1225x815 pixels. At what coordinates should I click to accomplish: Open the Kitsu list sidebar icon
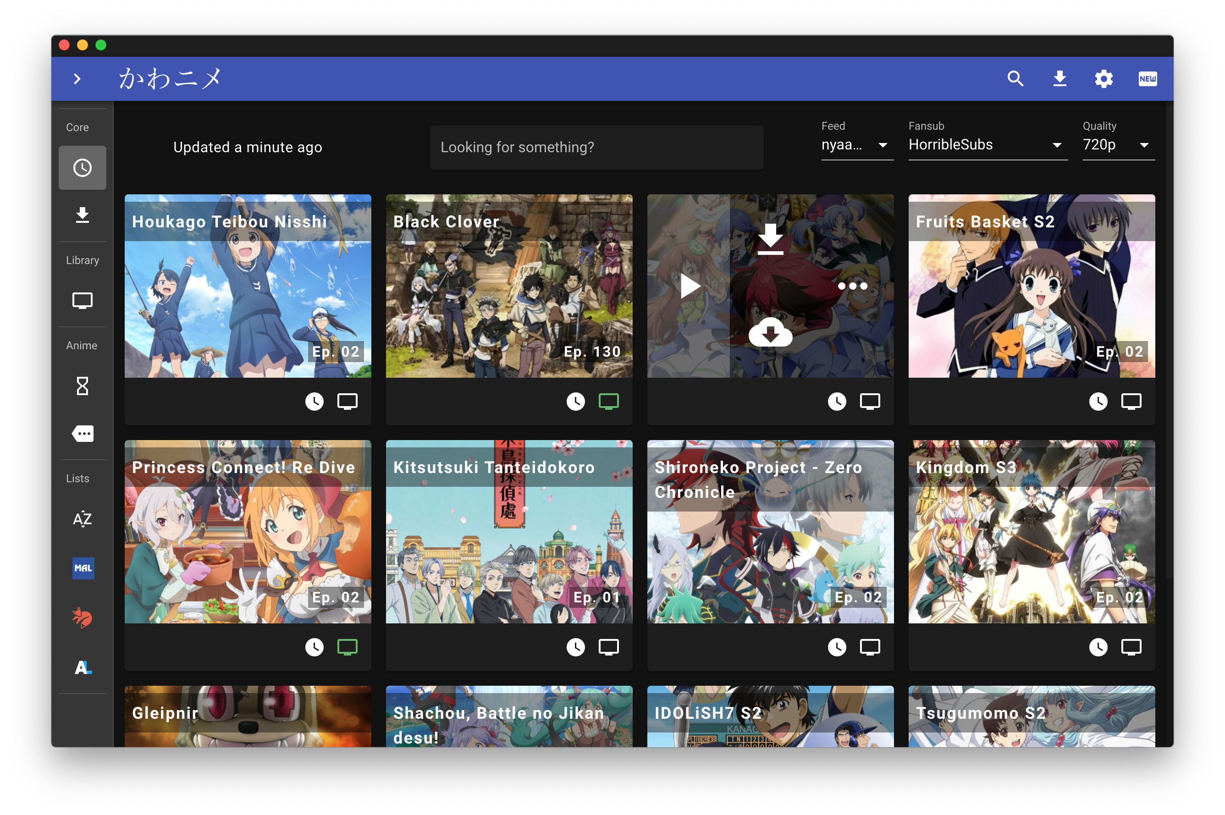click(83, 617)
